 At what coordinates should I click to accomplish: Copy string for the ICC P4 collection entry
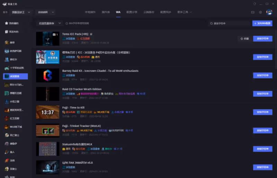(x=263, y=57)
